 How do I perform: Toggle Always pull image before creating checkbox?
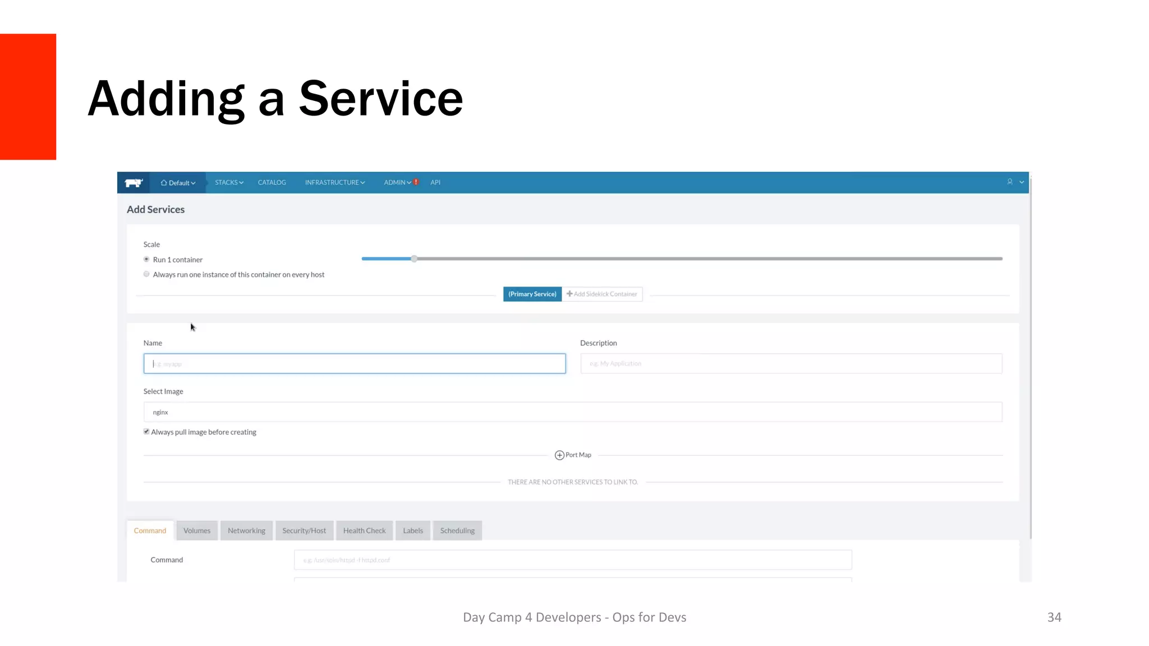146,432
